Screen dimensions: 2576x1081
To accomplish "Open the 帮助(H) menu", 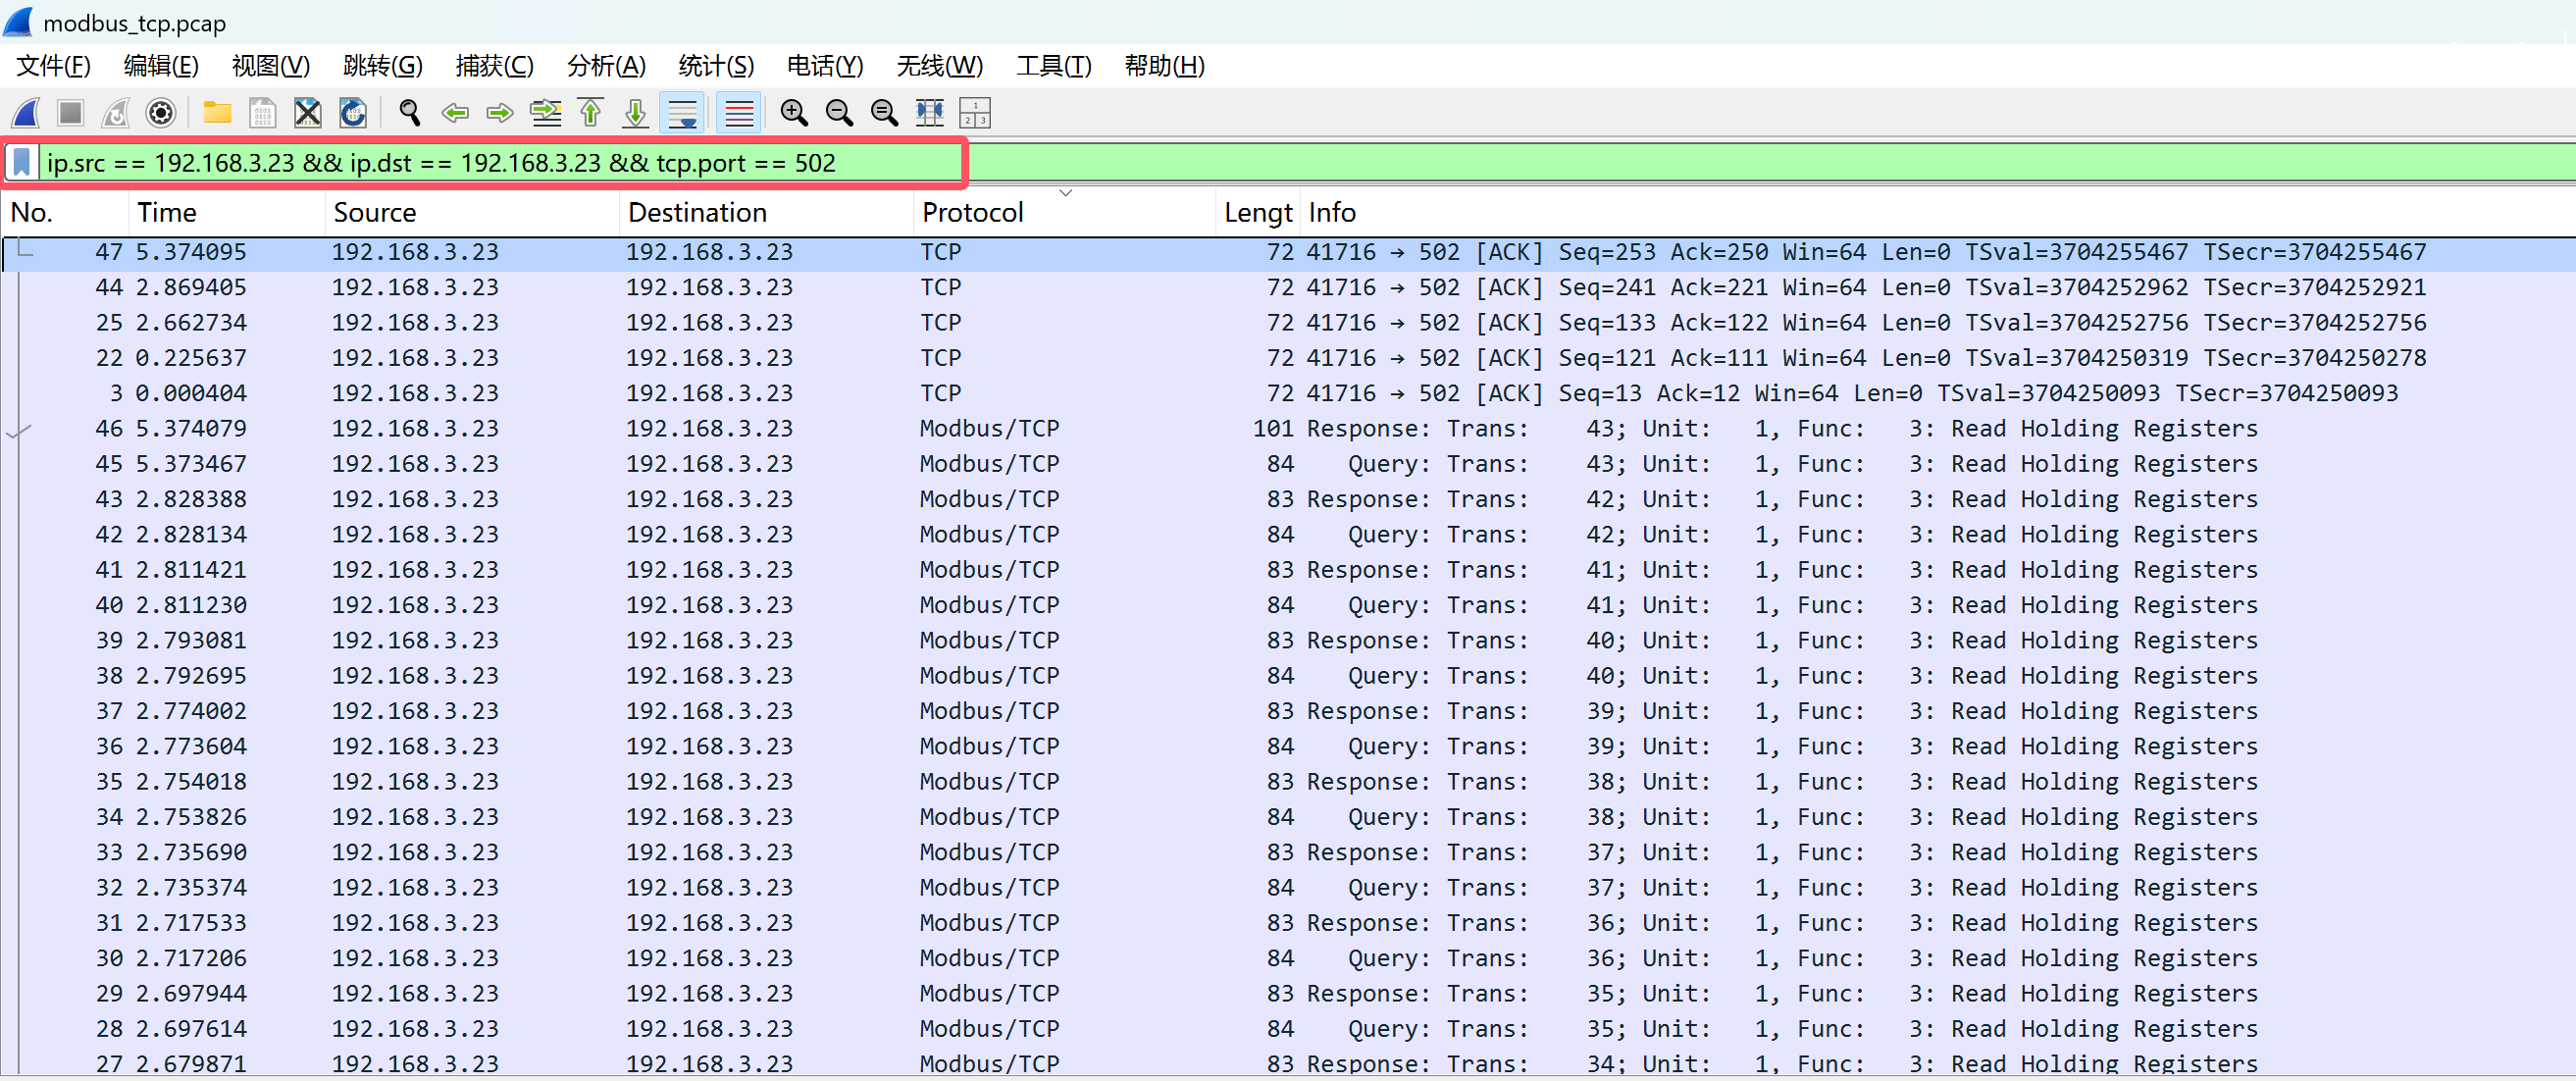I will click(x=1165, y=66).
